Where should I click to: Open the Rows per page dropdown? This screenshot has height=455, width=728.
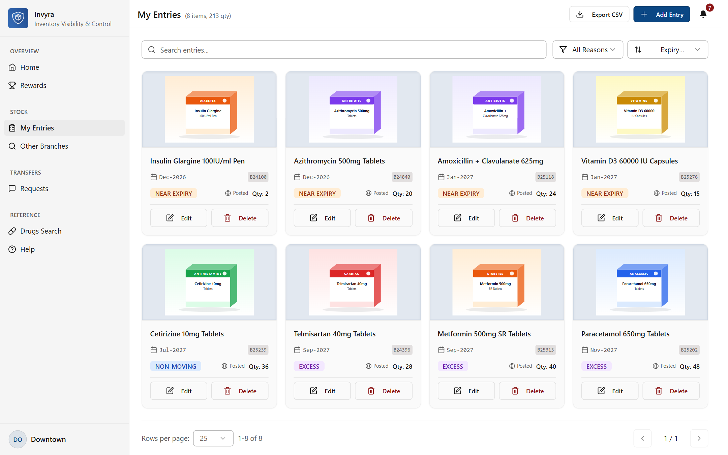pos(213,438)
